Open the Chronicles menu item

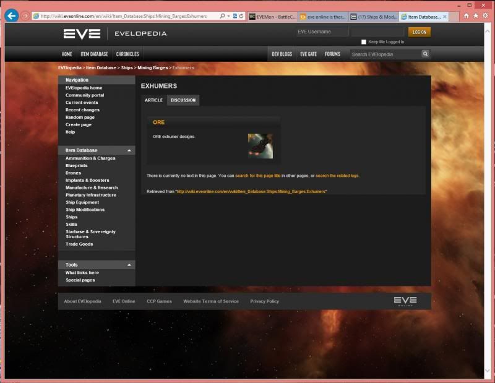click(127, 54)
